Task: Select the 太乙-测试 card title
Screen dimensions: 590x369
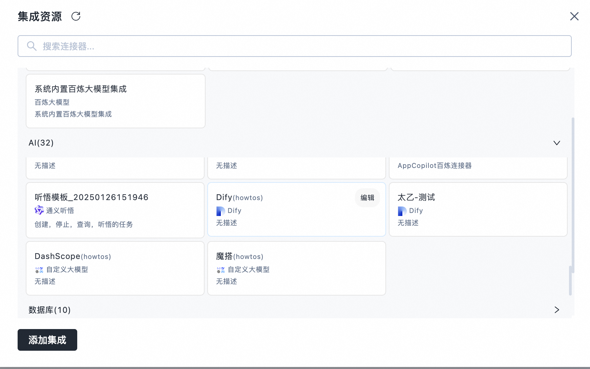Action: point(416,197)
